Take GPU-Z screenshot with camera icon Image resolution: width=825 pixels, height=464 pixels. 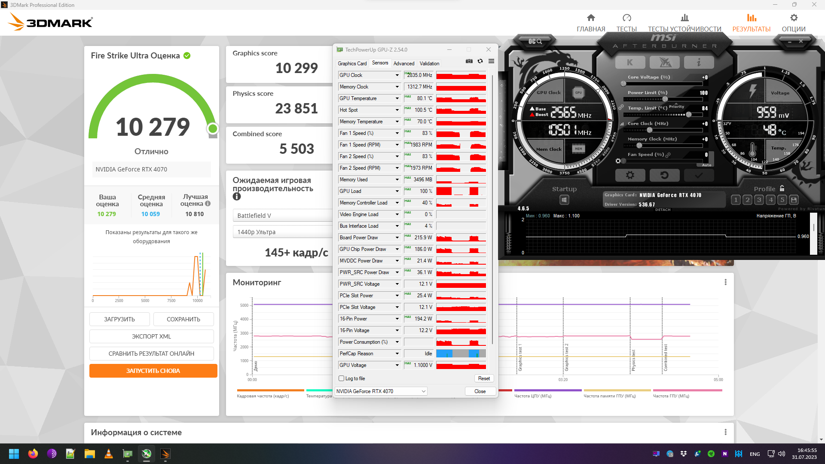469,61
